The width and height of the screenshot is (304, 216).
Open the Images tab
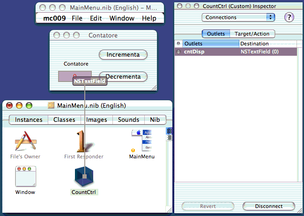tap(96, 119)
